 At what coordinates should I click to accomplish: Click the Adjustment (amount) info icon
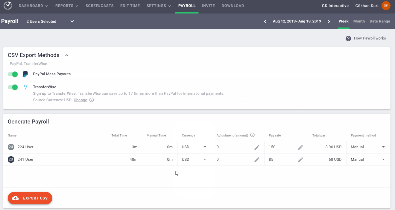coord(252,135)
